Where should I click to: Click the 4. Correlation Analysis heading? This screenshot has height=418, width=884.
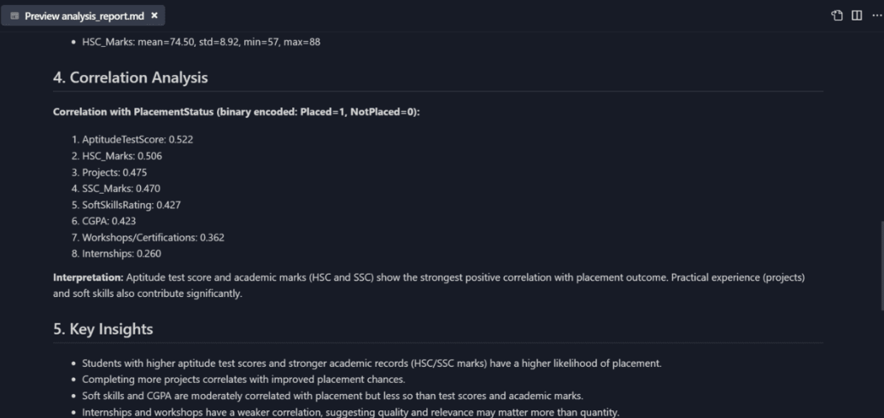[130, 78]
